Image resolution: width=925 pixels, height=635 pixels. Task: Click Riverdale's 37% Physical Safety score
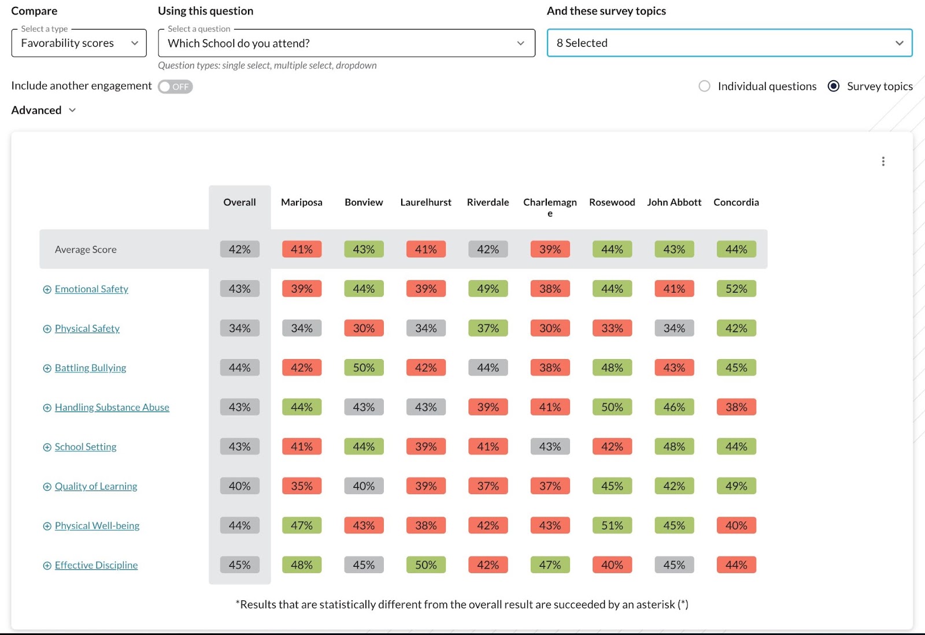[x=488, y=328]
